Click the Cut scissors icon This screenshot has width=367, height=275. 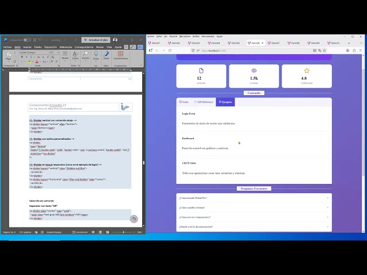click(15, 53)
